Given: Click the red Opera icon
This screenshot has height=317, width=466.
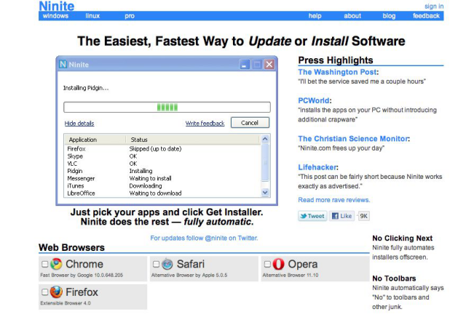Looking at the screenshot, I should (x=278, y=264).
